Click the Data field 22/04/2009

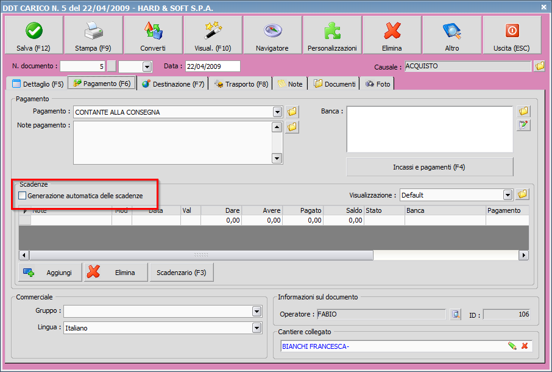pyautogui.click(x=213, y=66)
